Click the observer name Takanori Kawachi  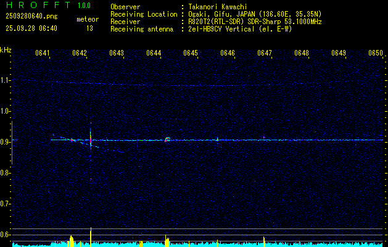point(217,7)
